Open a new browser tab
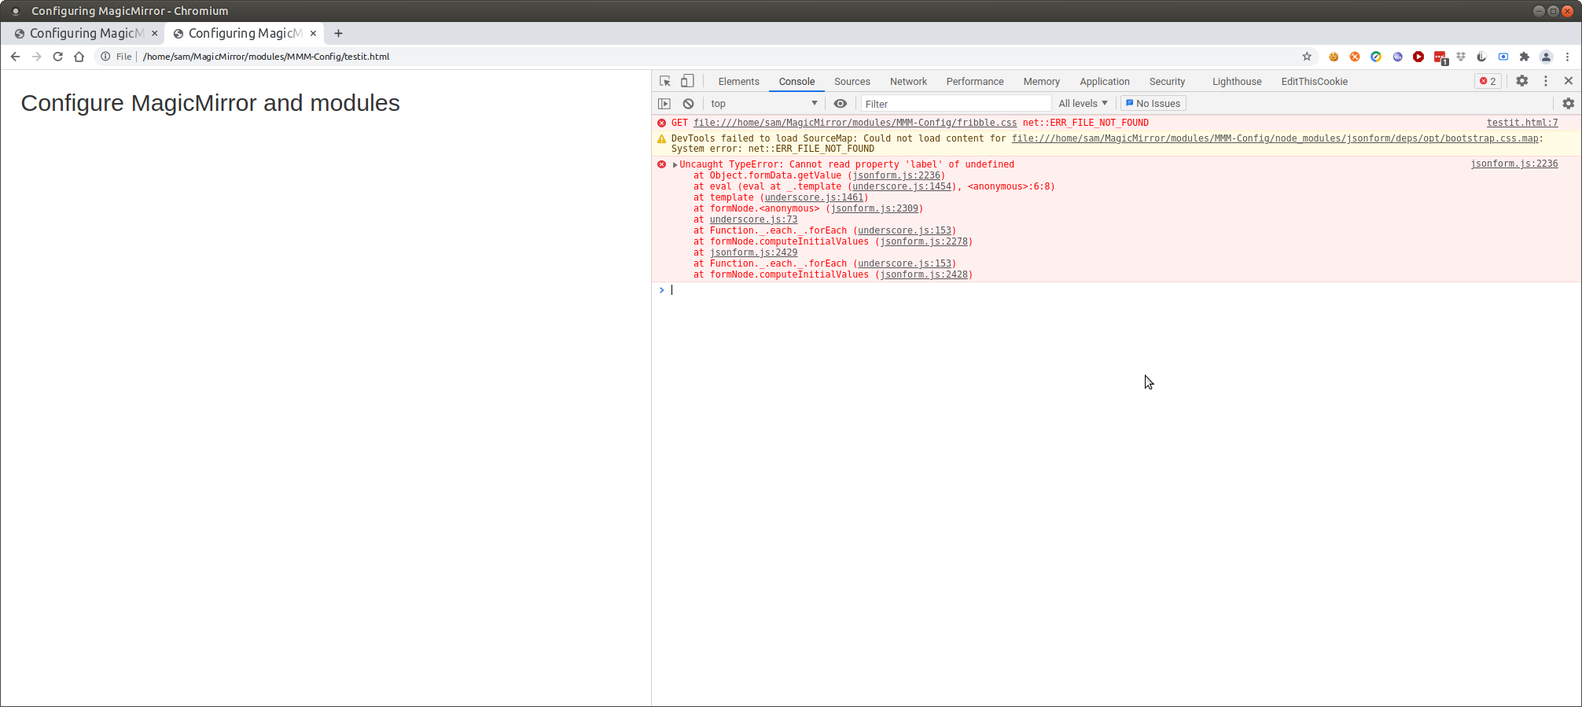1582x707 pixels. point(338,33)
